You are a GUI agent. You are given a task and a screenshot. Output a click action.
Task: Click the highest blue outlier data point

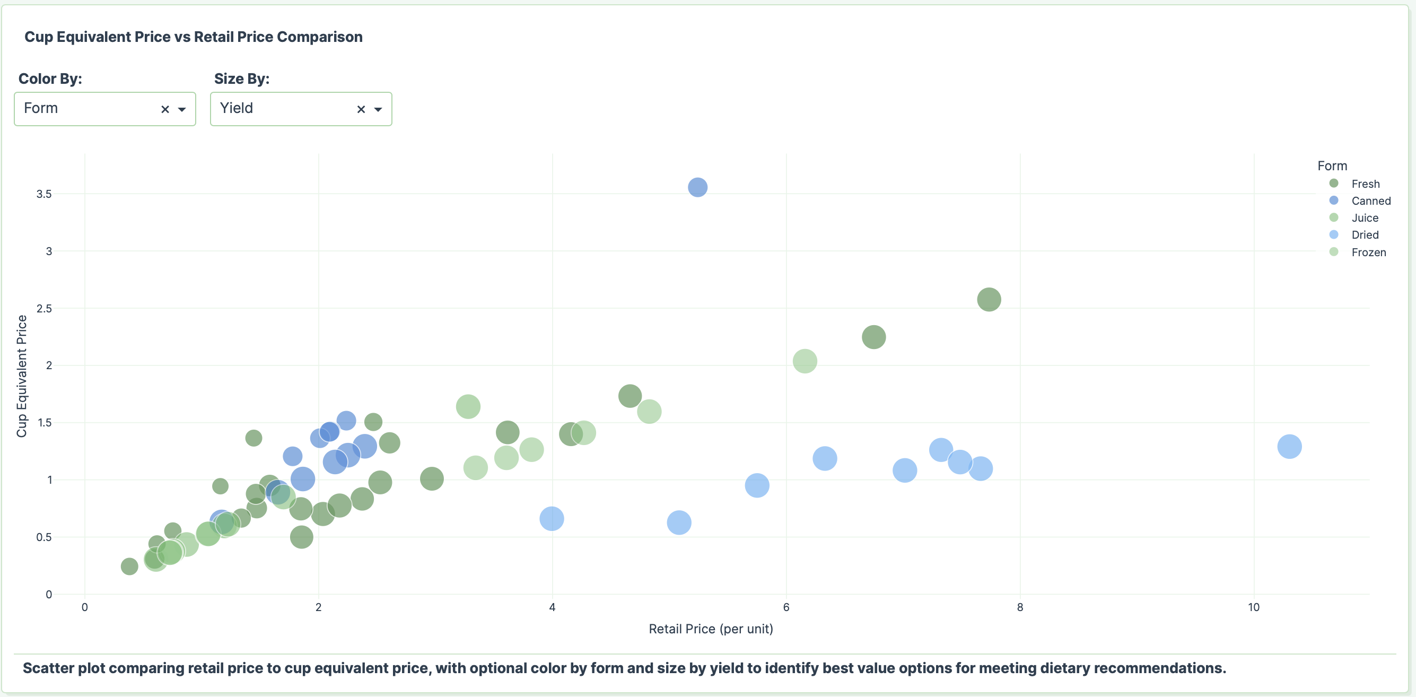point(697,187)
